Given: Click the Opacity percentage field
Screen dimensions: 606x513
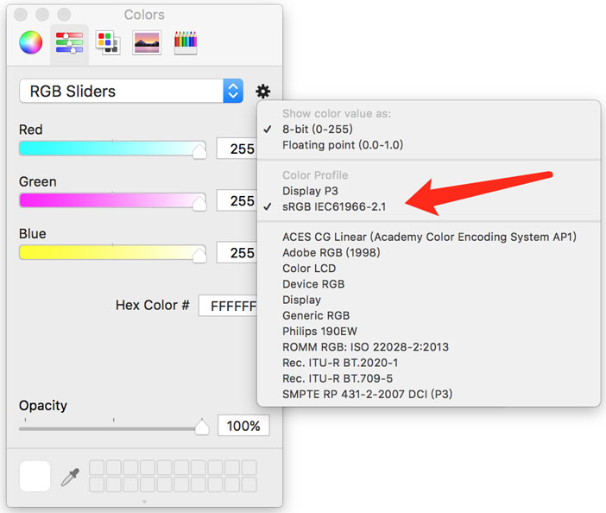Looking at the screenshot, I should click(243, 426).
